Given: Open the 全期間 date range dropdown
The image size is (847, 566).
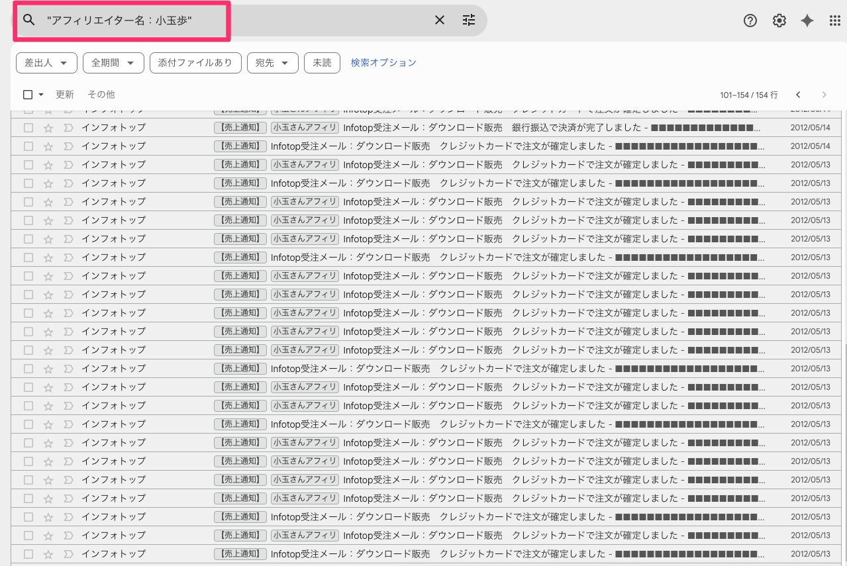Looking at the screenshot, I should (x=113, y=63).
